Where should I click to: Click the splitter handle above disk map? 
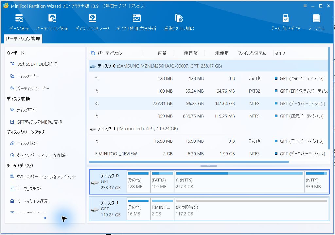pos(208,166)
